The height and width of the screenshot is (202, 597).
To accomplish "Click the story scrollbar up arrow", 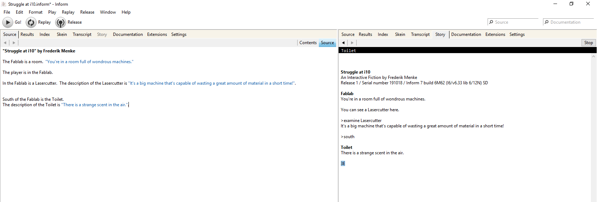I will pyautogui.click(x=593, y=56).
